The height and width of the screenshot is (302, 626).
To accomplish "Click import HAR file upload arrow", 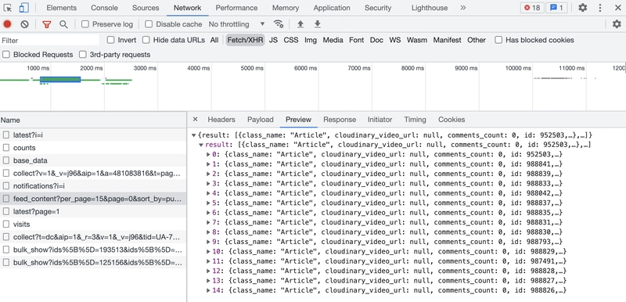I will point(300,24).
